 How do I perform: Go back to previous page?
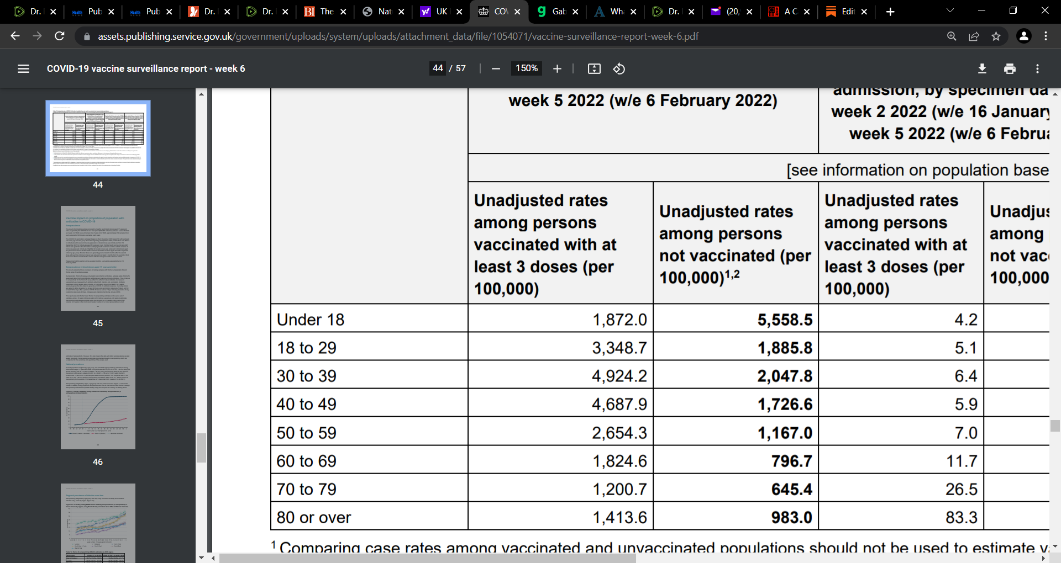pyautogui.click(x=15, y=36)
